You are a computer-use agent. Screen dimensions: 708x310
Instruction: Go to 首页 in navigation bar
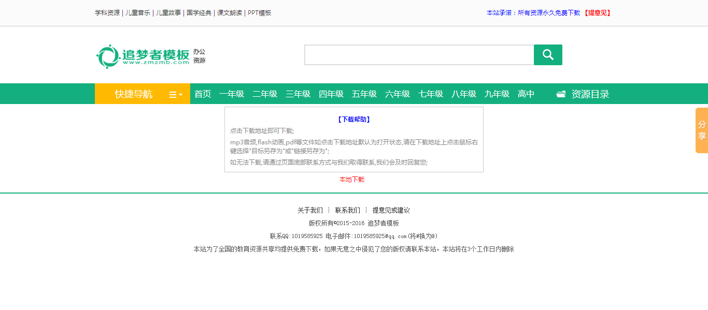pyautogui.click(x=203, y=94)
